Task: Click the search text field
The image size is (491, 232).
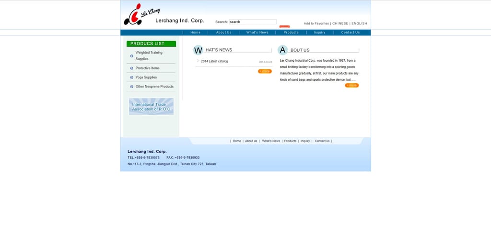Action: [x=253, y=22]
